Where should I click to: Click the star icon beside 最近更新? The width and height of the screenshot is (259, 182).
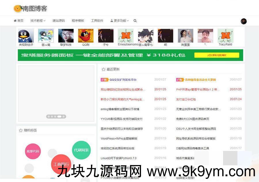(x=103, y=69)
